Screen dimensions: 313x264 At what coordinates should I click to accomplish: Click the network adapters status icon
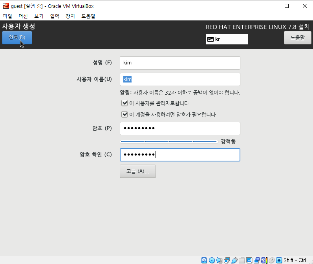pyautogui.click(x=227, y=260)
